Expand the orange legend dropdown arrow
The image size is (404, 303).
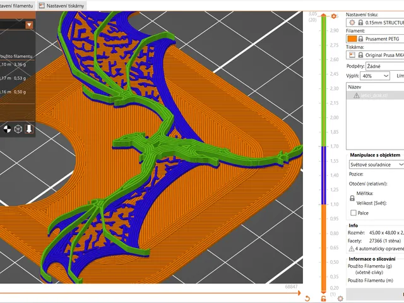tap(29, 25)
